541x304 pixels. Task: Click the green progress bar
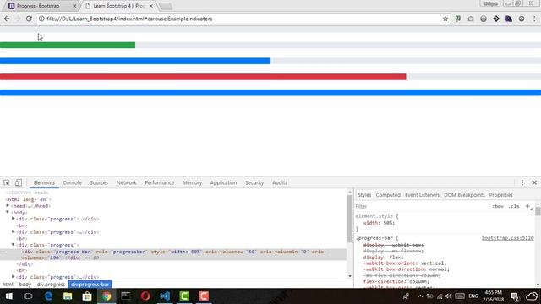[x=68, y=45]
